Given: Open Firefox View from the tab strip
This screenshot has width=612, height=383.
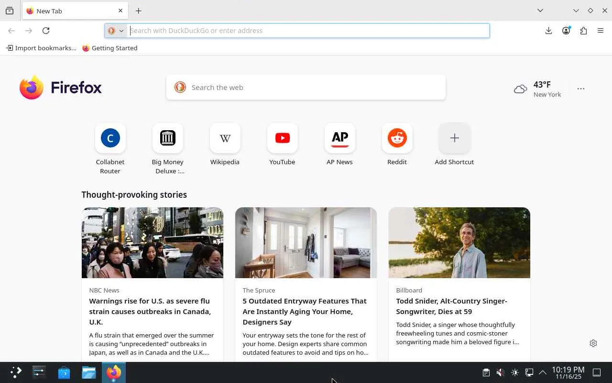Looking at the screenshot, I should [x=10, y=11].
